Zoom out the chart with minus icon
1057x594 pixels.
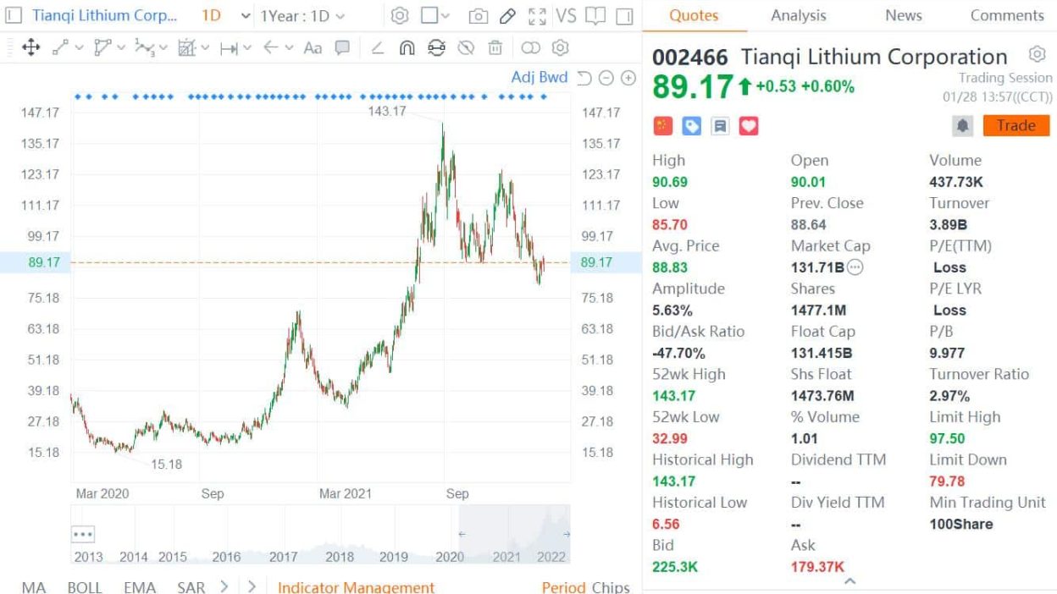pos(606,78)
